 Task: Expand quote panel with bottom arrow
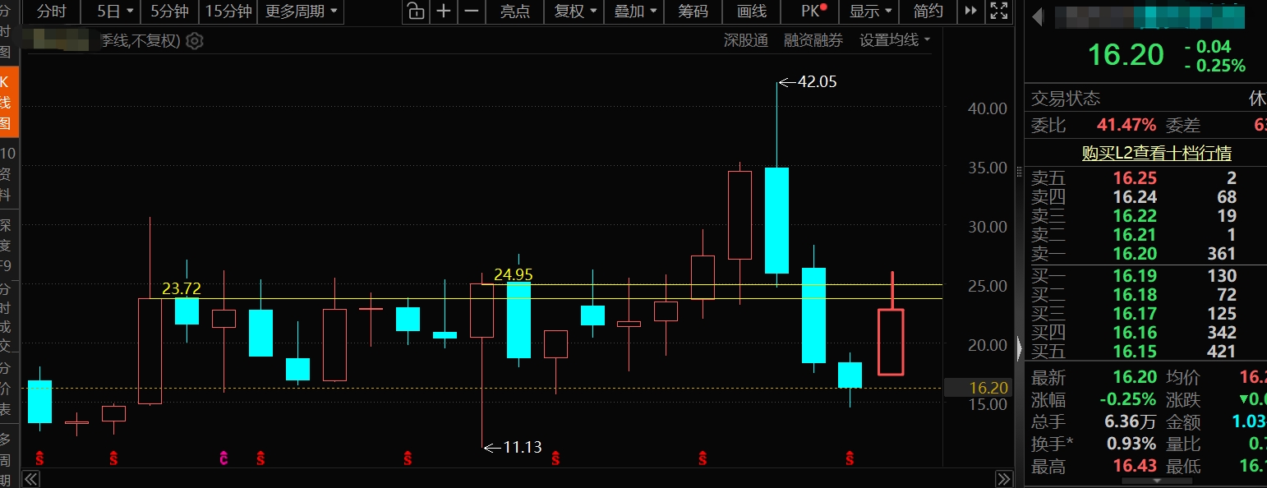pyautogui.click(x=1156, y=481)
